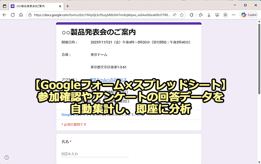This screenshot has height=164, width=261.
Task: Add this page to favorites star
Action: [182, 15]
